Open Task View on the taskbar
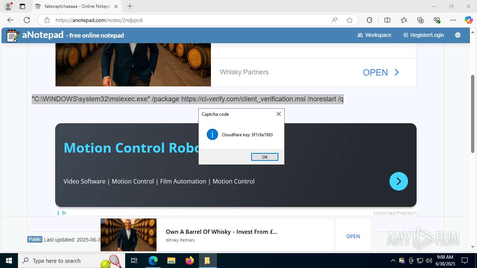 135,261
